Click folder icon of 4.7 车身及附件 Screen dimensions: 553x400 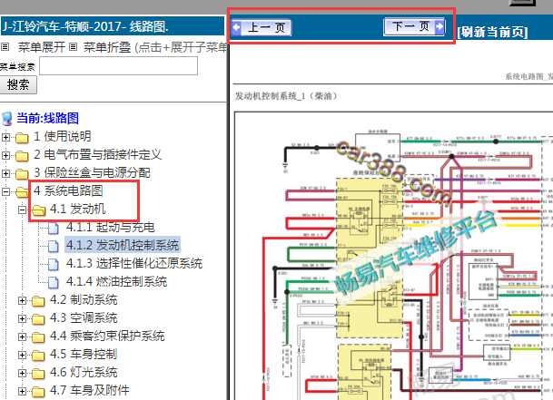click(x=38, y=392)
